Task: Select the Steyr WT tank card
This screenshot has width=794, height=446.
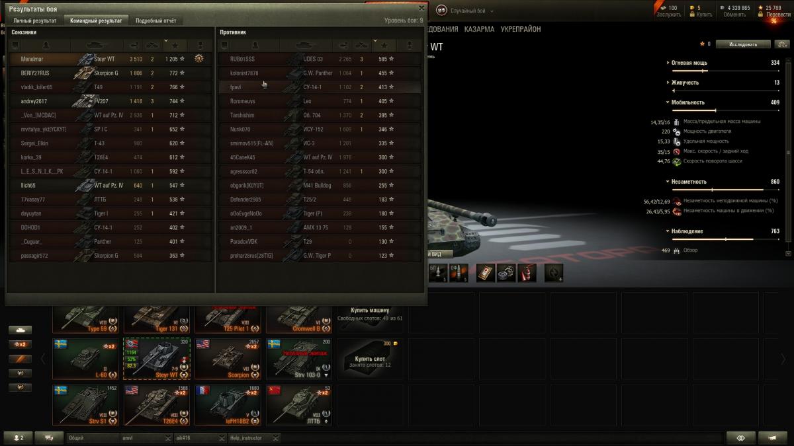Action: (x=157, y=359)
